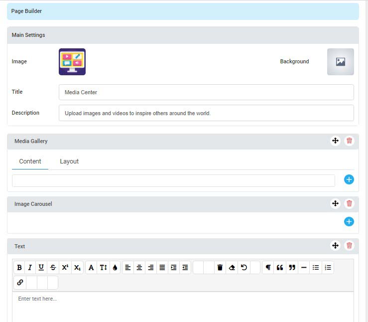Align text right
The height and width of the screenshot is (322, 368).
click(x=151, y=267)
